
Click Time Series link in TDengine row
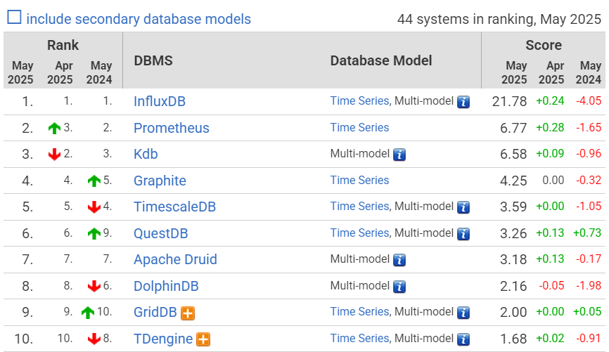point(359,339)
